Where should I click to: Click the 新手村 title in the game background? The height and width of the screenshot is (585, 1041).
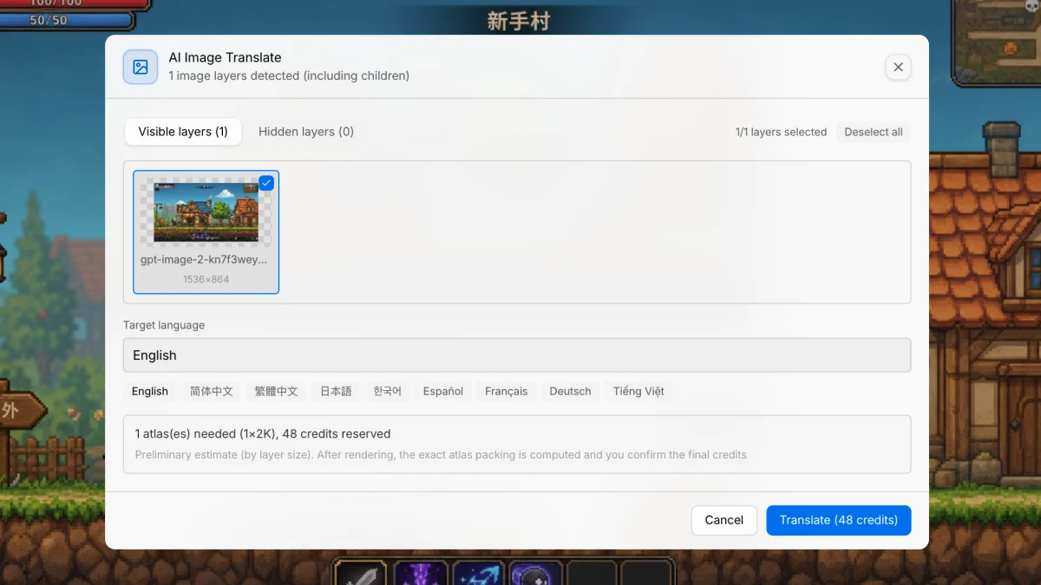tap(519, 21)
